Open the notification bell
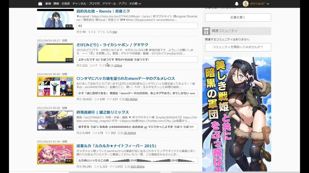Viewport: 309px width, 173px height. click(237, 4)
